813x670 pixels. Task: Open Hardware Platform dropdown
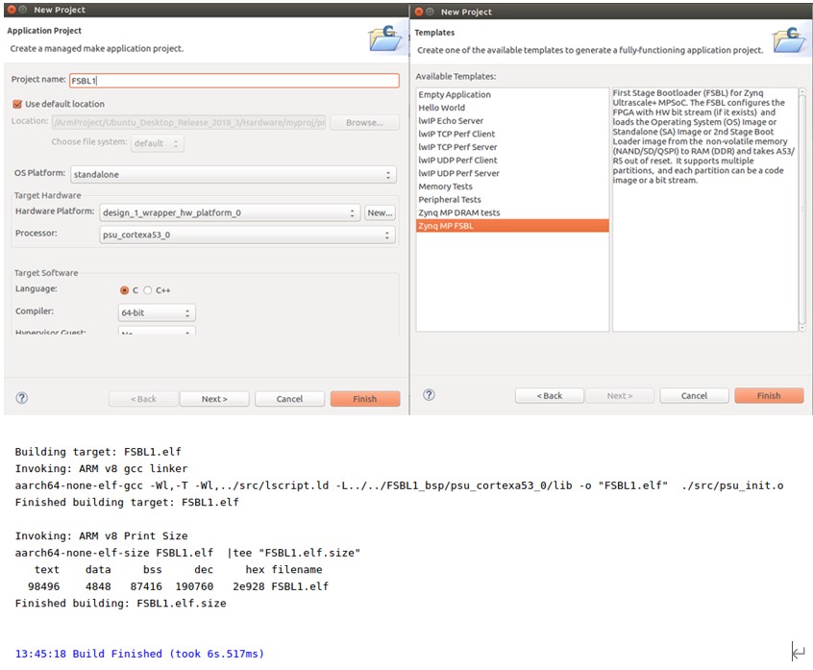tap(230, 212)
